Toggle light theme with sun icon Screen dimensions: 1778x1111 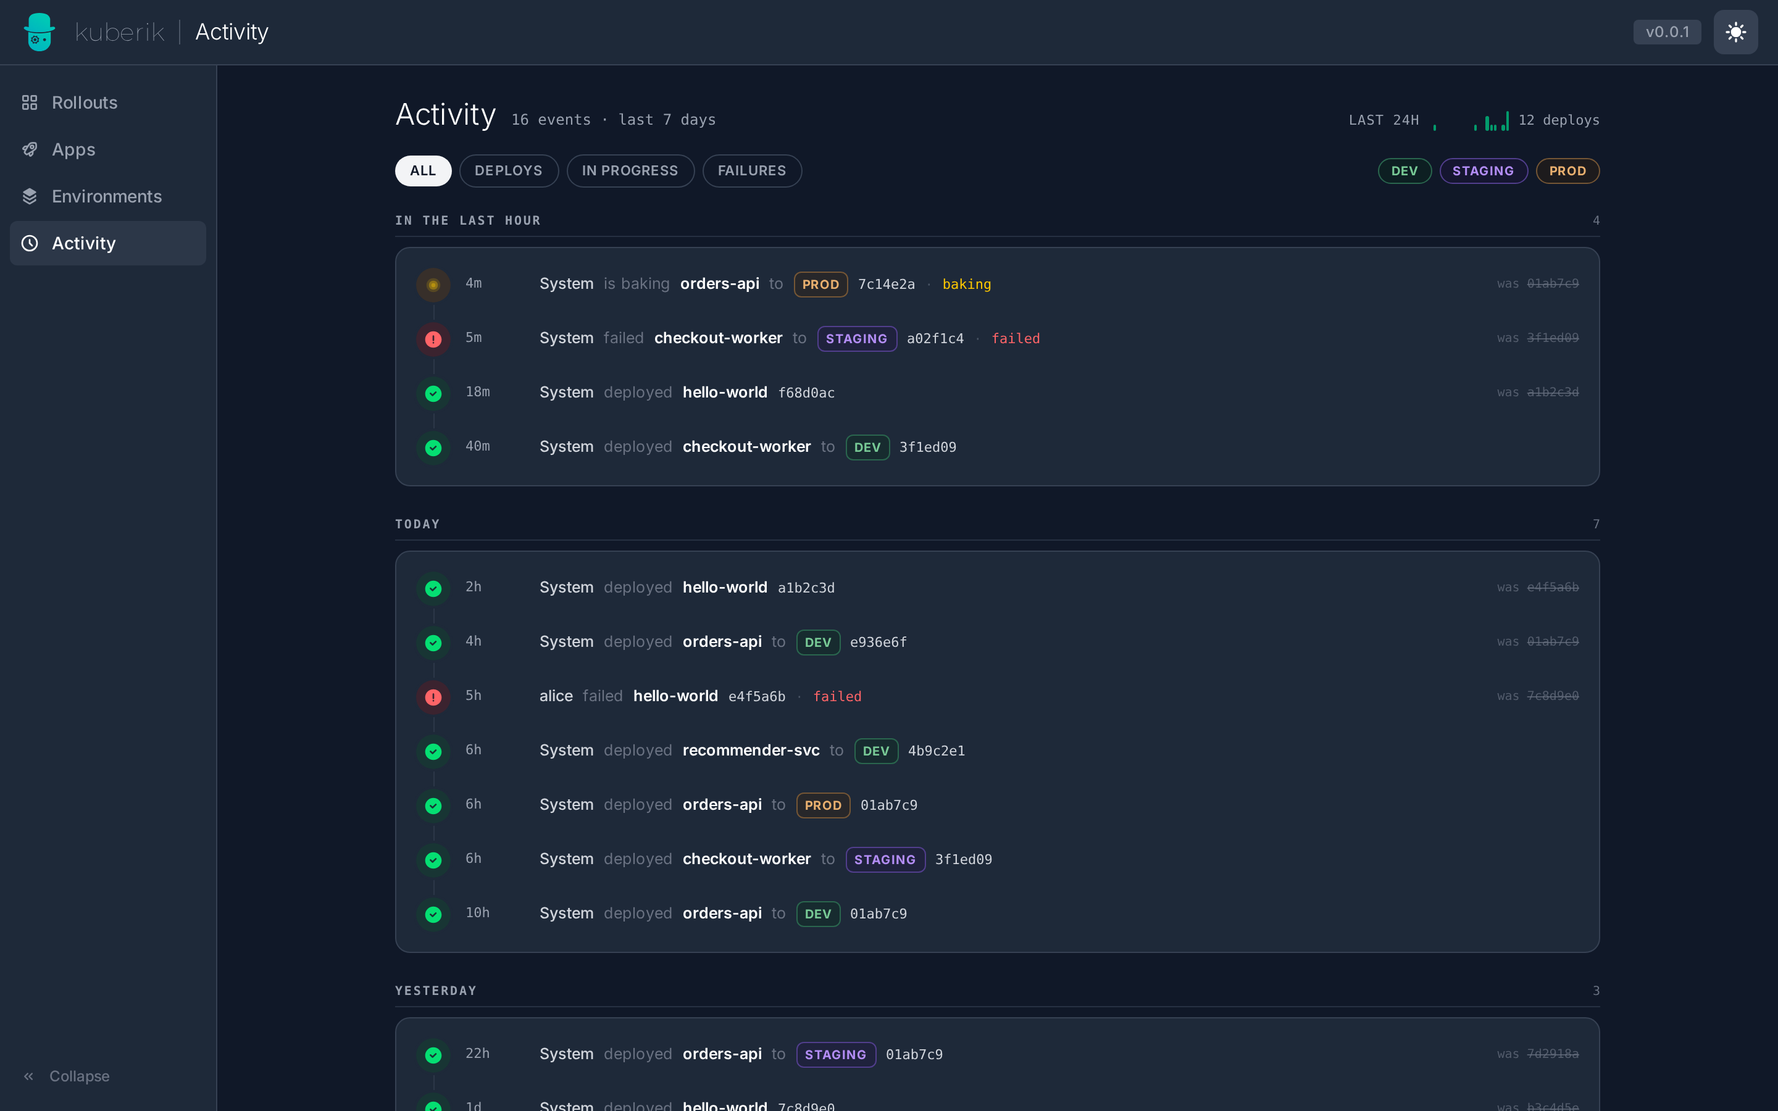point(1735,32)
